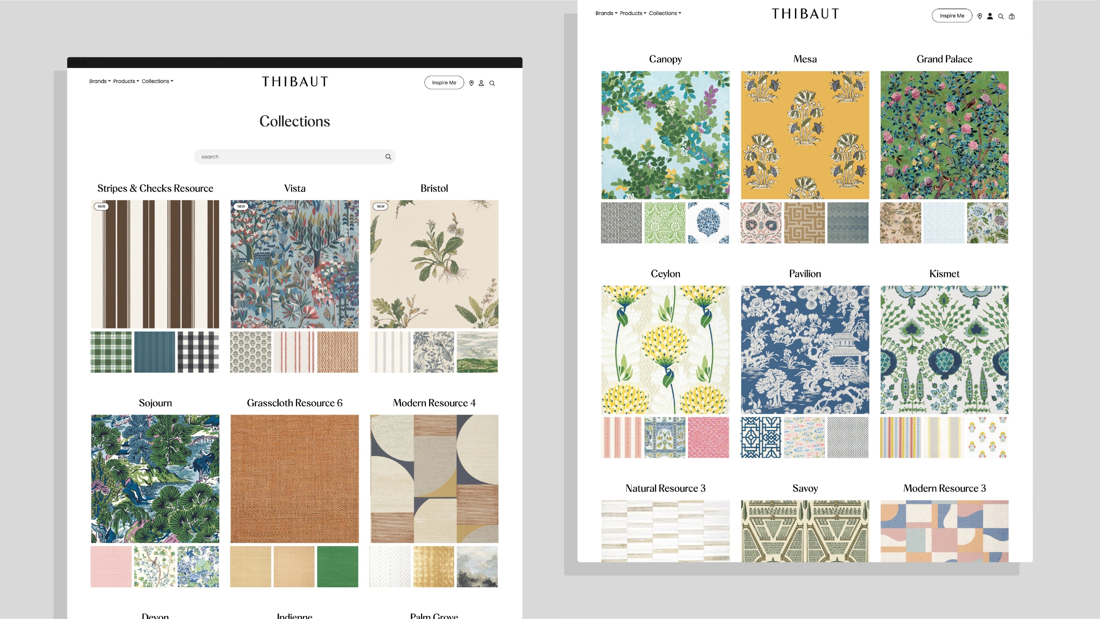This screenshot has width=1100, height=619.
Task: Open the Products menu in right window
Action: pos(633,13)
